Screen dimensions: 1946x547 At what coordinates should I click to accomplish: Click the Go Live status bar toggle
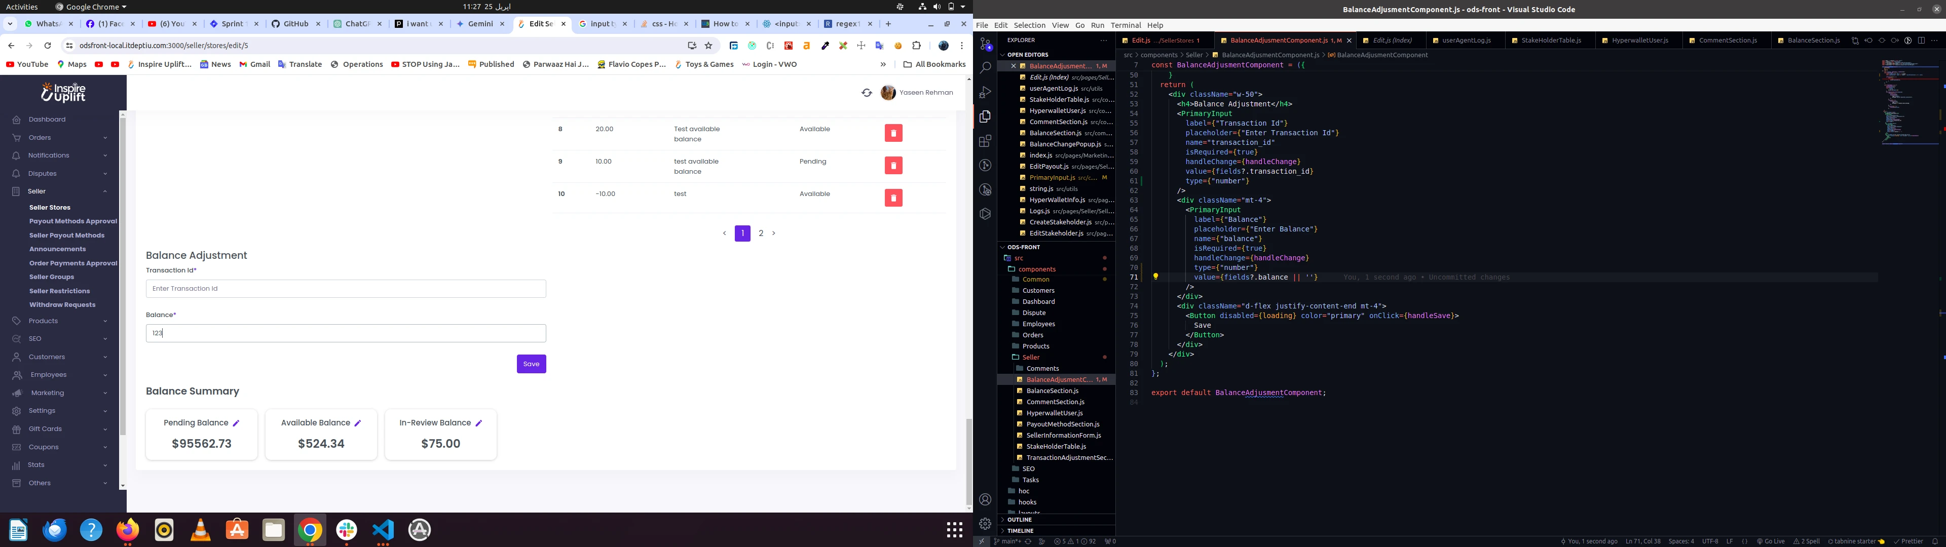[x=1770, y=542]
